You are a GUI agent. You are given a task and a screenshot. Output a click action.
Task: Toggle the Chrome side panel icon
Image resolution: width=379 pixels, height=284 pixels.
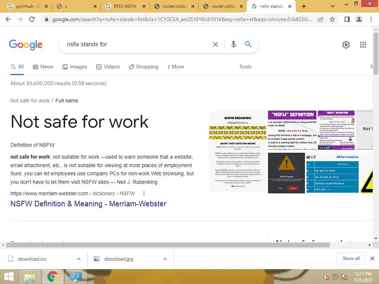[347, 19]
